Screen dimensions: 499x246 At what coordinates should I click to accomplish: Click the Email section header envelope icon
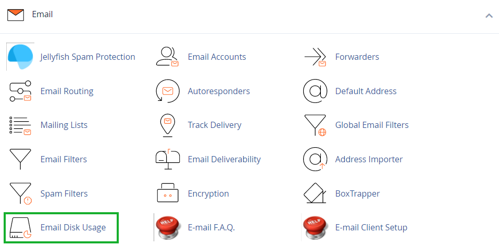point(16,15)
